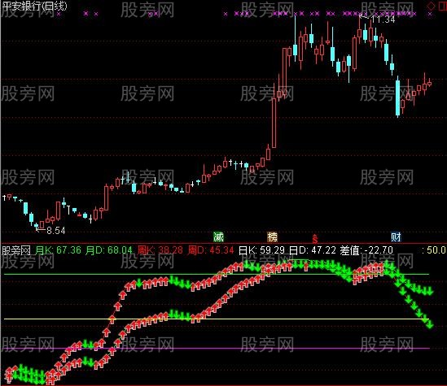
Task: Select the 8.54 low price label
Action: (56, 231)
